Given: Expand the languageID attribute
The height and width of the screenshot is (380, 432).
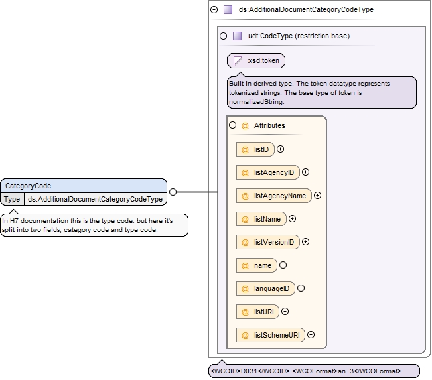Looking at the screenshot, I should coord(301,288).
